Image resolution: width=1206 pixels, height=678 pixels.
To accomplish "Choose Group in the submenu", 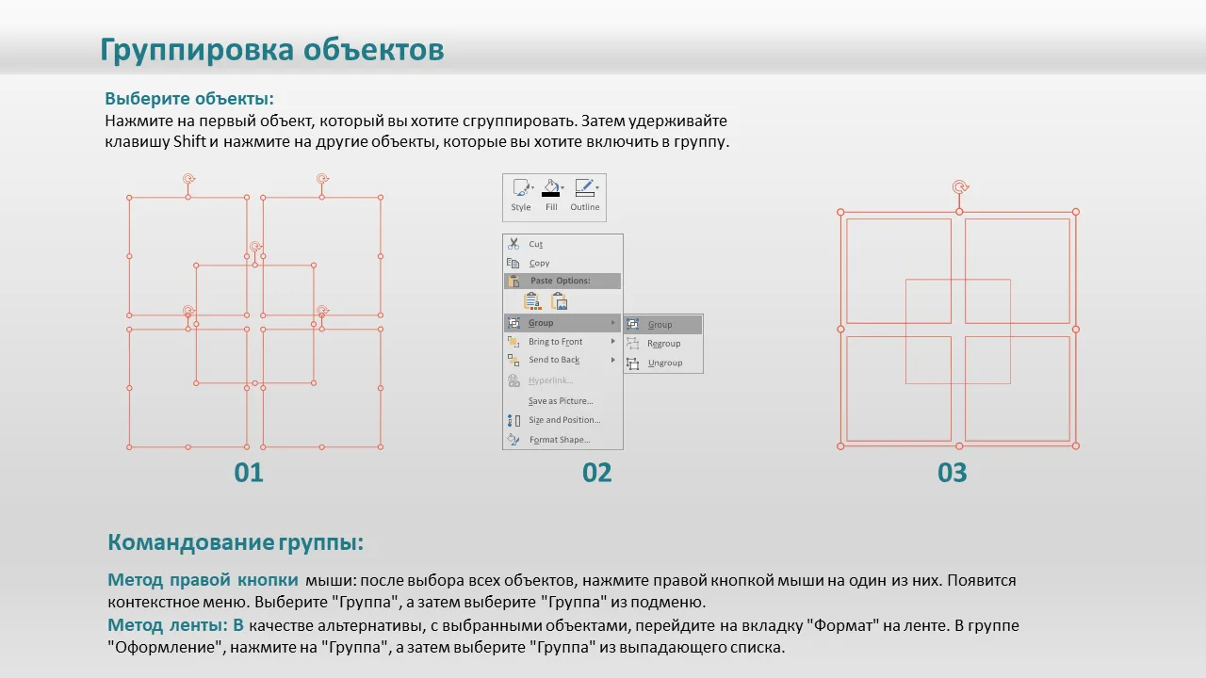I will [660, 325].
